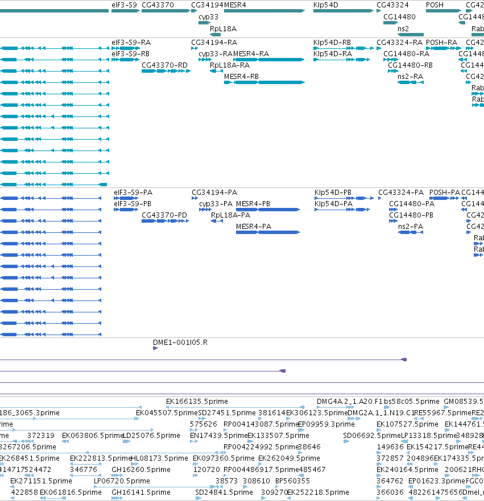Click the CG14480 gene label
This screenshot has height=501, width=484.
(x=399, y=17)
